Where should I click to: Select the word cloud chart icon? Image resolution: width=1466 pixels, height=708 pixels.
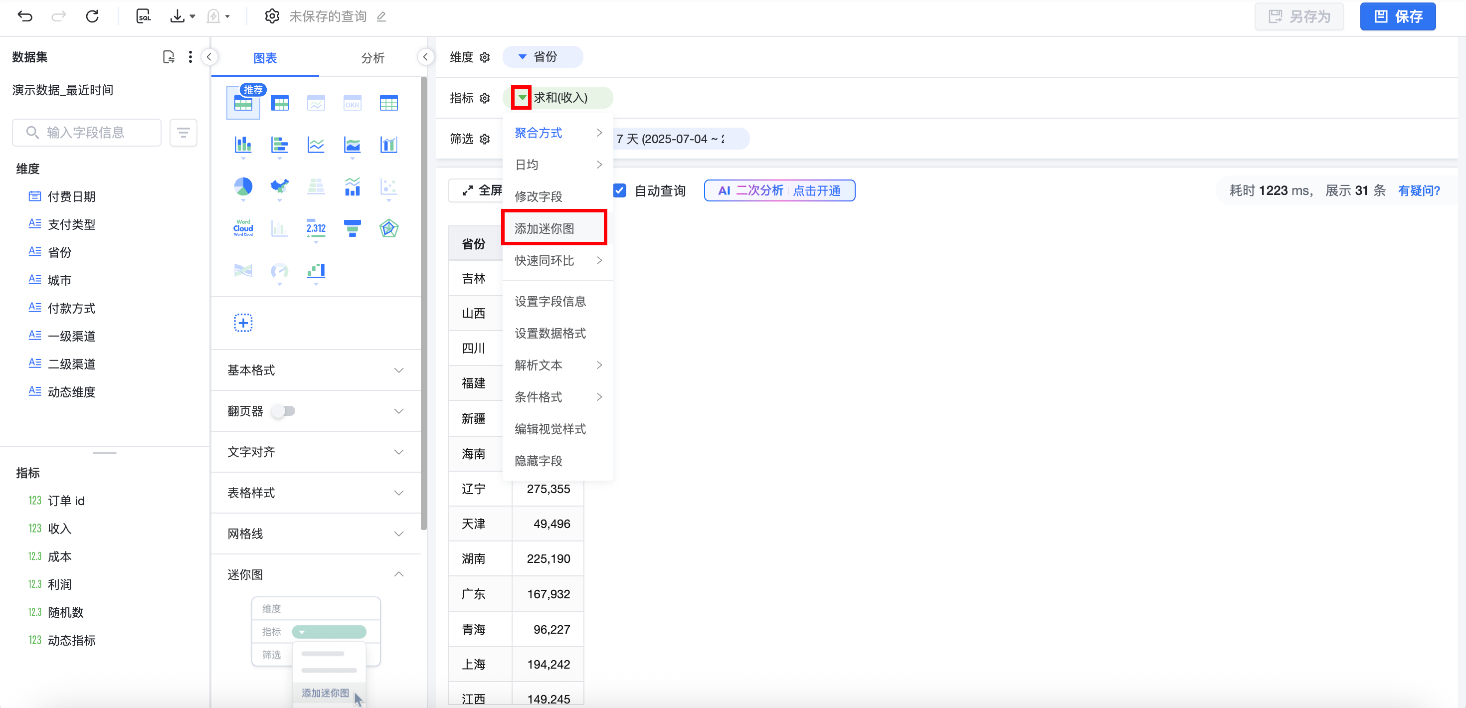(243, 228)
